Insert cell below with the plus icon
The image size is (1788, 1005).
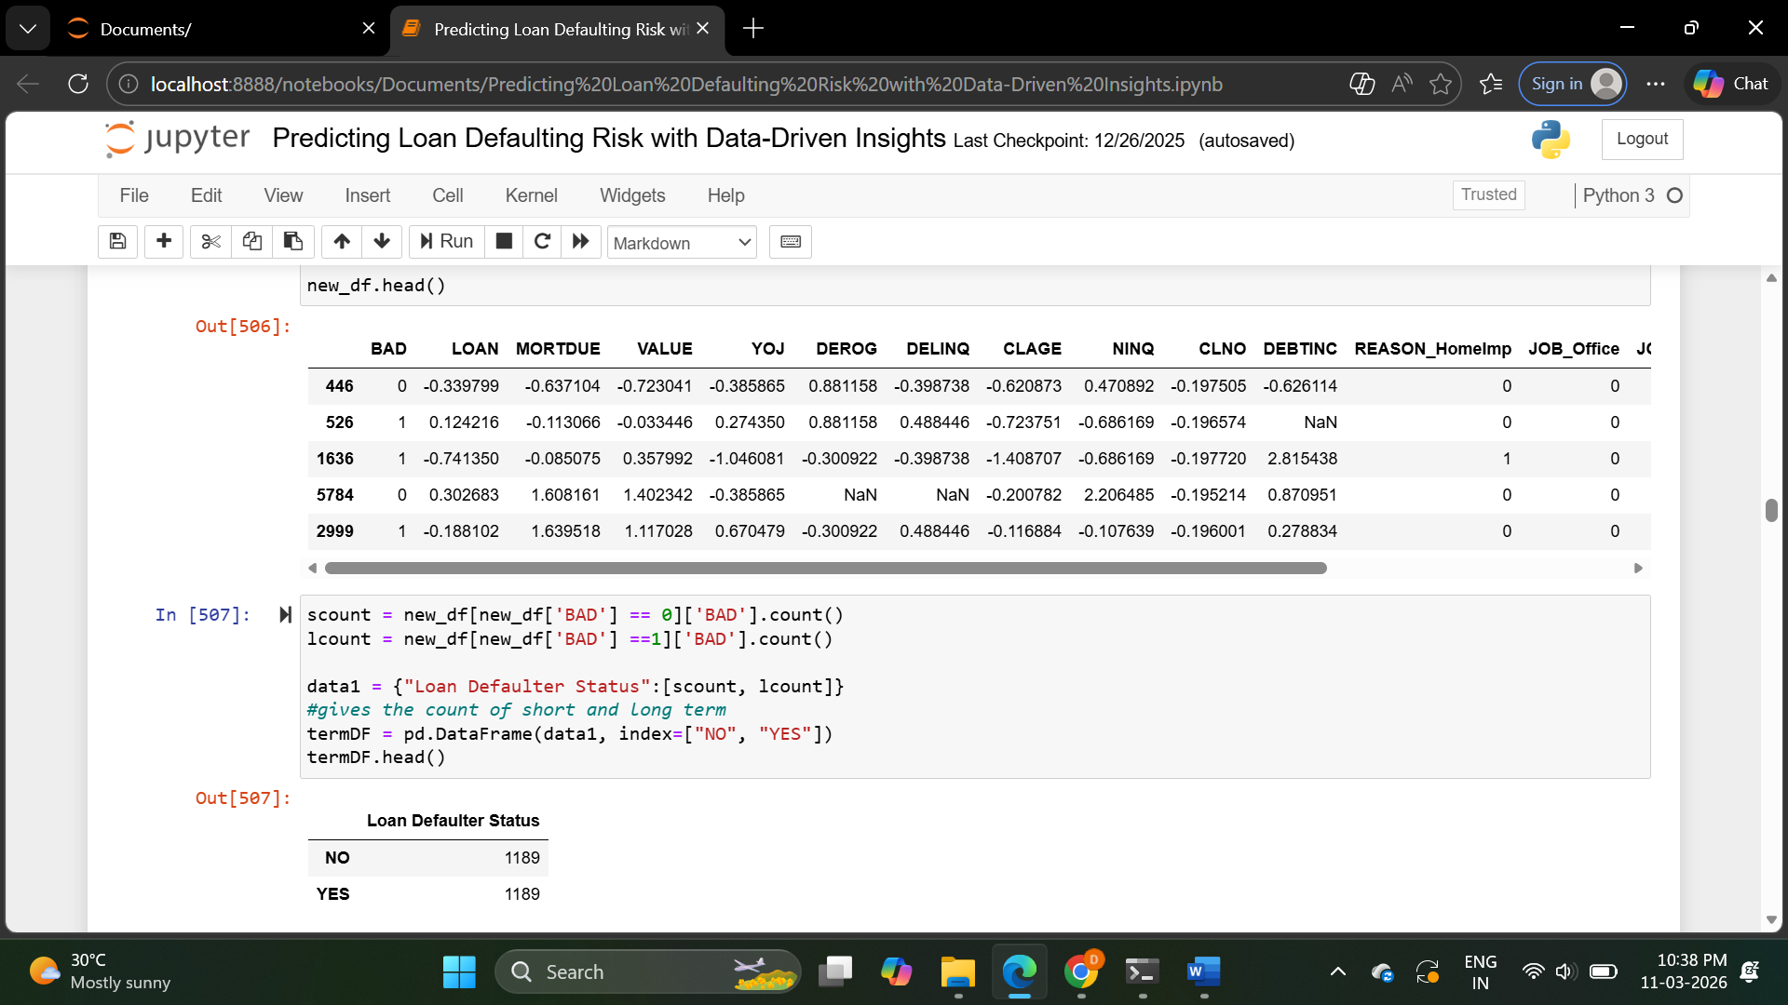(164, 242)
